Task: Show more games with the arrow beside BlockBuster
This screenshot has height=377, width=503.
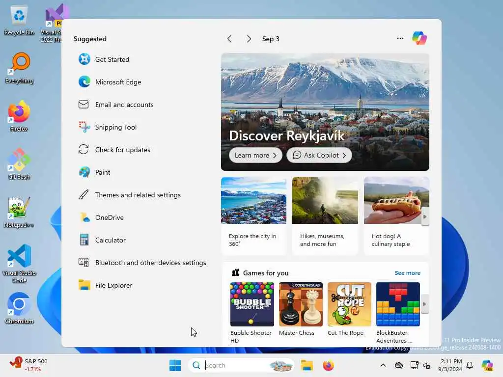Action: click(x=424, y=304)
